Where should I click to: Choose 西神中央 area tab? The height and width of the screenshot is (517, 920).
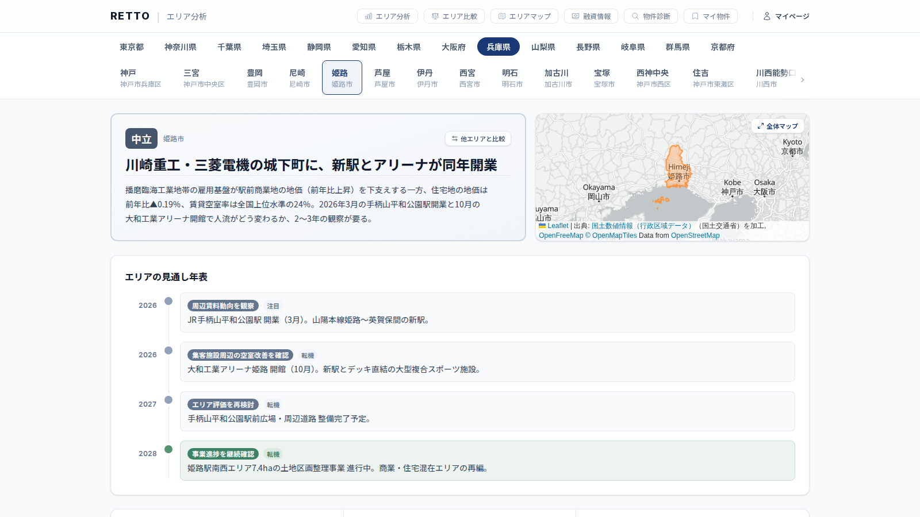pyautogui.click(x=654, y=78)
